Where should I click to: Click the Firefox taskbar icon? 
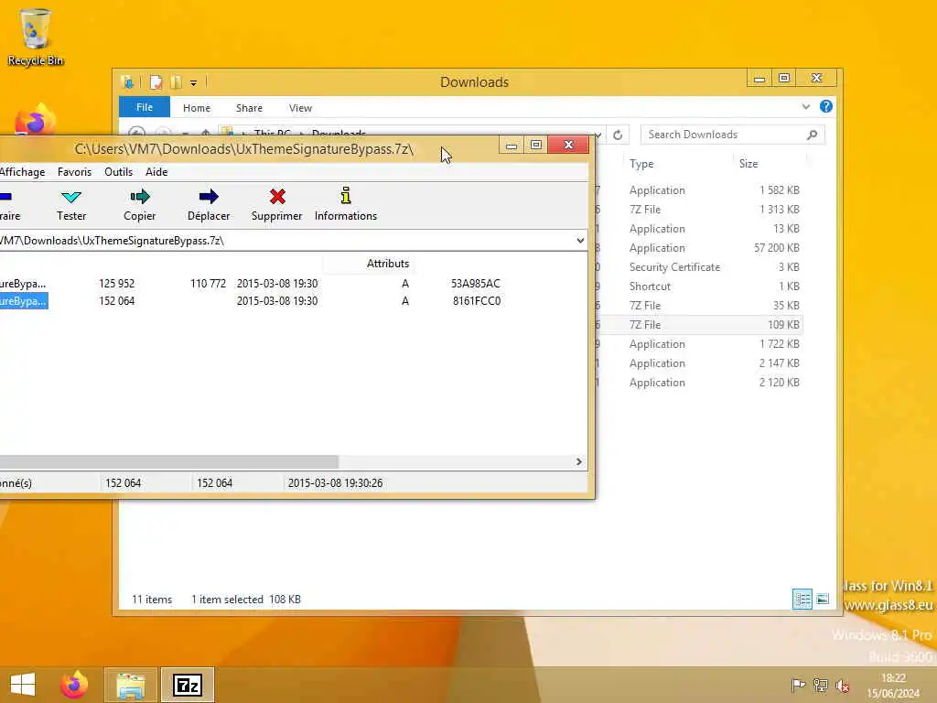[x=74, y=685]
